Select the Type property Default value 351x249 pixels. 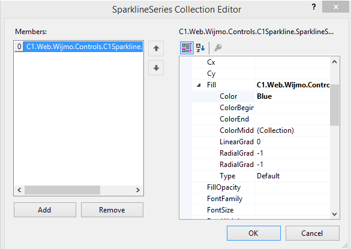coord(292,176)
